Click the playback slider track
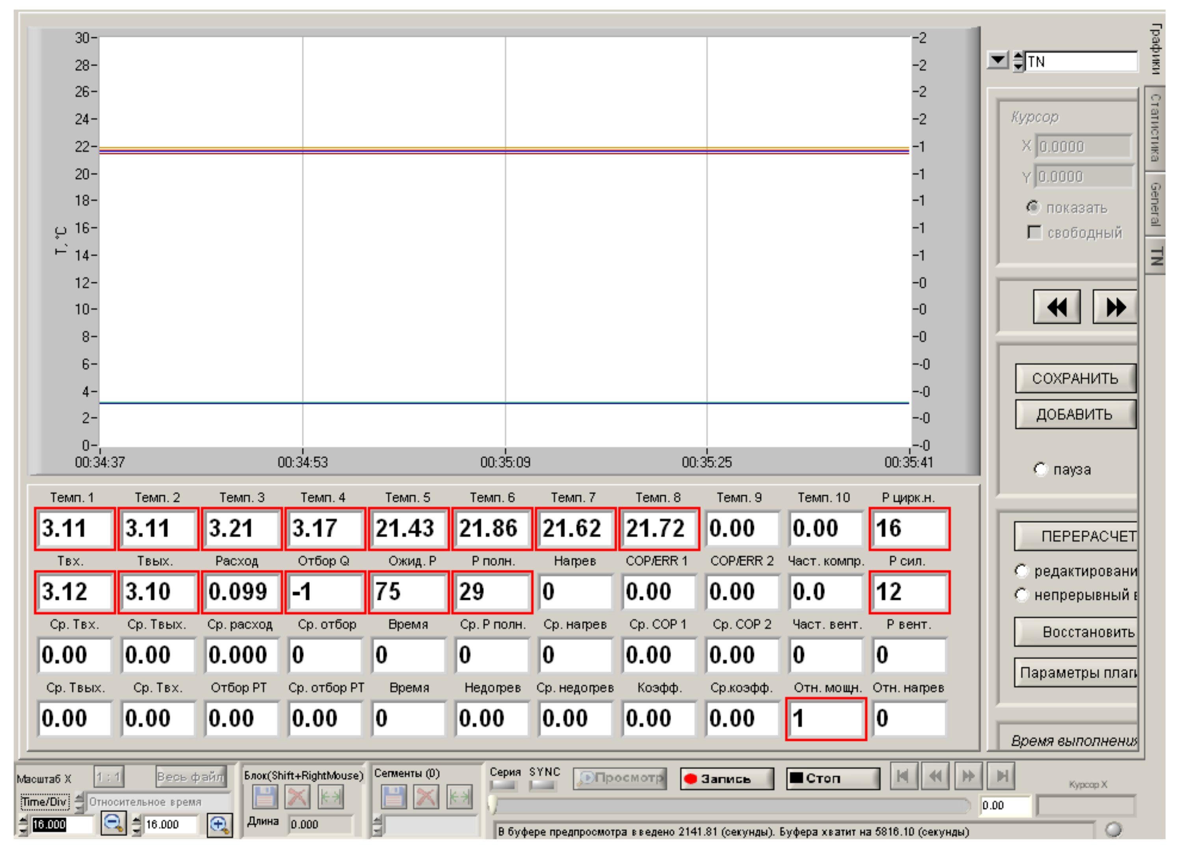This screenshot has height=848, width=1179. (730, 805)
